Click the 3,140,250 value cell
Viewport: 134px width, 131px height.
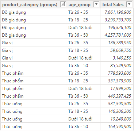(x=116, y=58)
